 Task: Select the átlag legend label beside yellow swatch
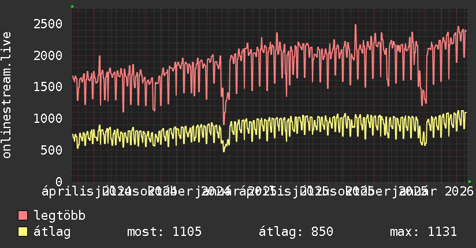coord(52,232)
